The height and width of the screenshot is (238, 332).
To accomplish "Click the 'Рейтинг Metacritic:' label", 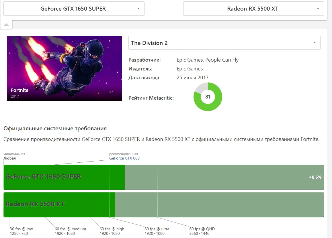I will pos(151,98).
